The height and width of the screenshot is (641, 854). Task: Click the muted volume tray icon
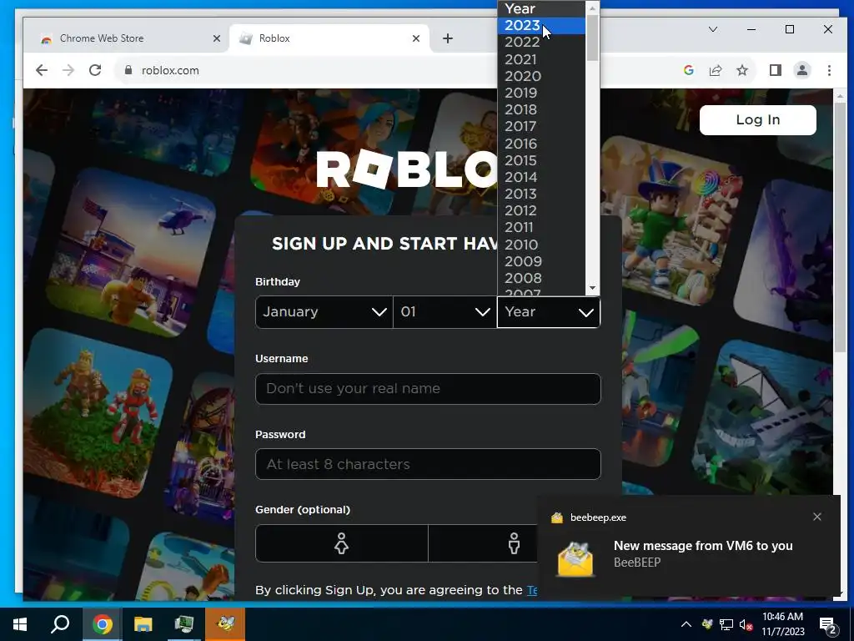pyautogui.click(x=746, y=624)
